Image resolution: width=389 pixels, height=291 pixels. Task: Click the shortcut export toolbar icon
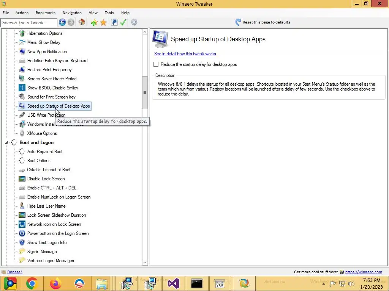coord(114,22)
